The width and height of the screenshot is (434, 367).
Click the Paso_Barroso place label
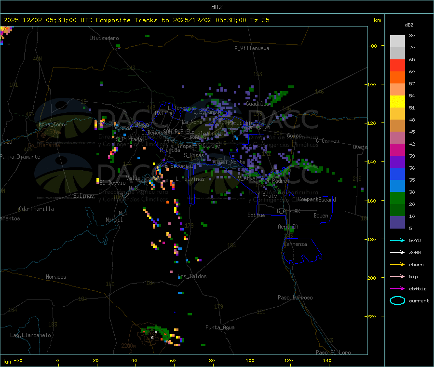(295, 298)
